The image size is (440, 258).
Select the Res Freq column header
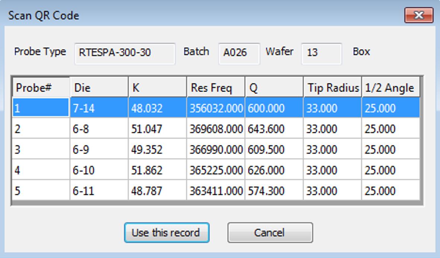[x=216, y=88]
